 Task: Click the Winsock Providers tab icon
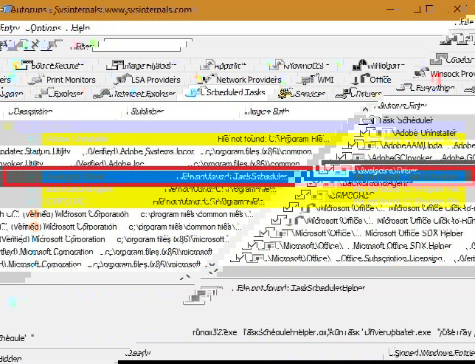(422, 73)
